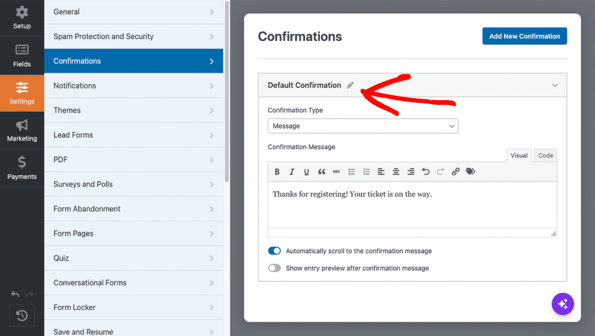The height and width of the screenshot is (336, 595).
Task: Open PDF settings section
Action: [134, 159]
